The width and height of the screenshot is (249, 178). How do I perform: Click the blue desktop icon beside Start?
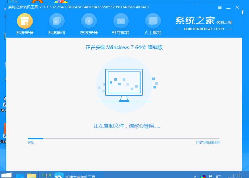(19, 175)
